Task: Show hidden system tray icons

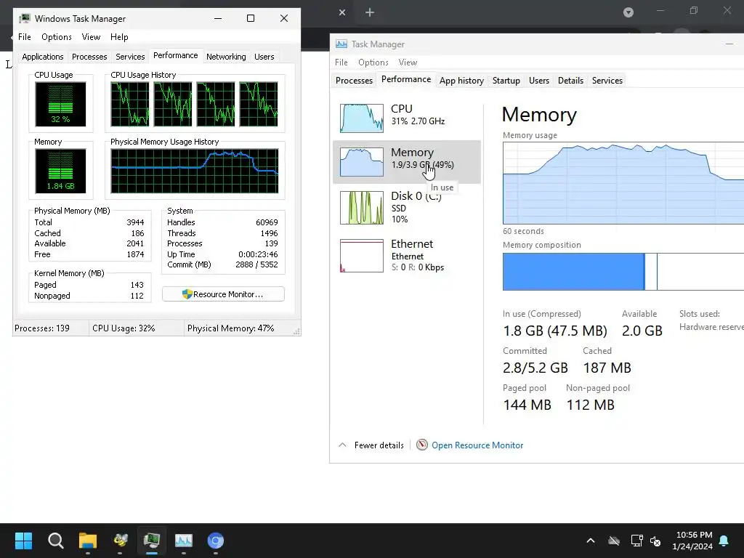Action: point(591,541)
